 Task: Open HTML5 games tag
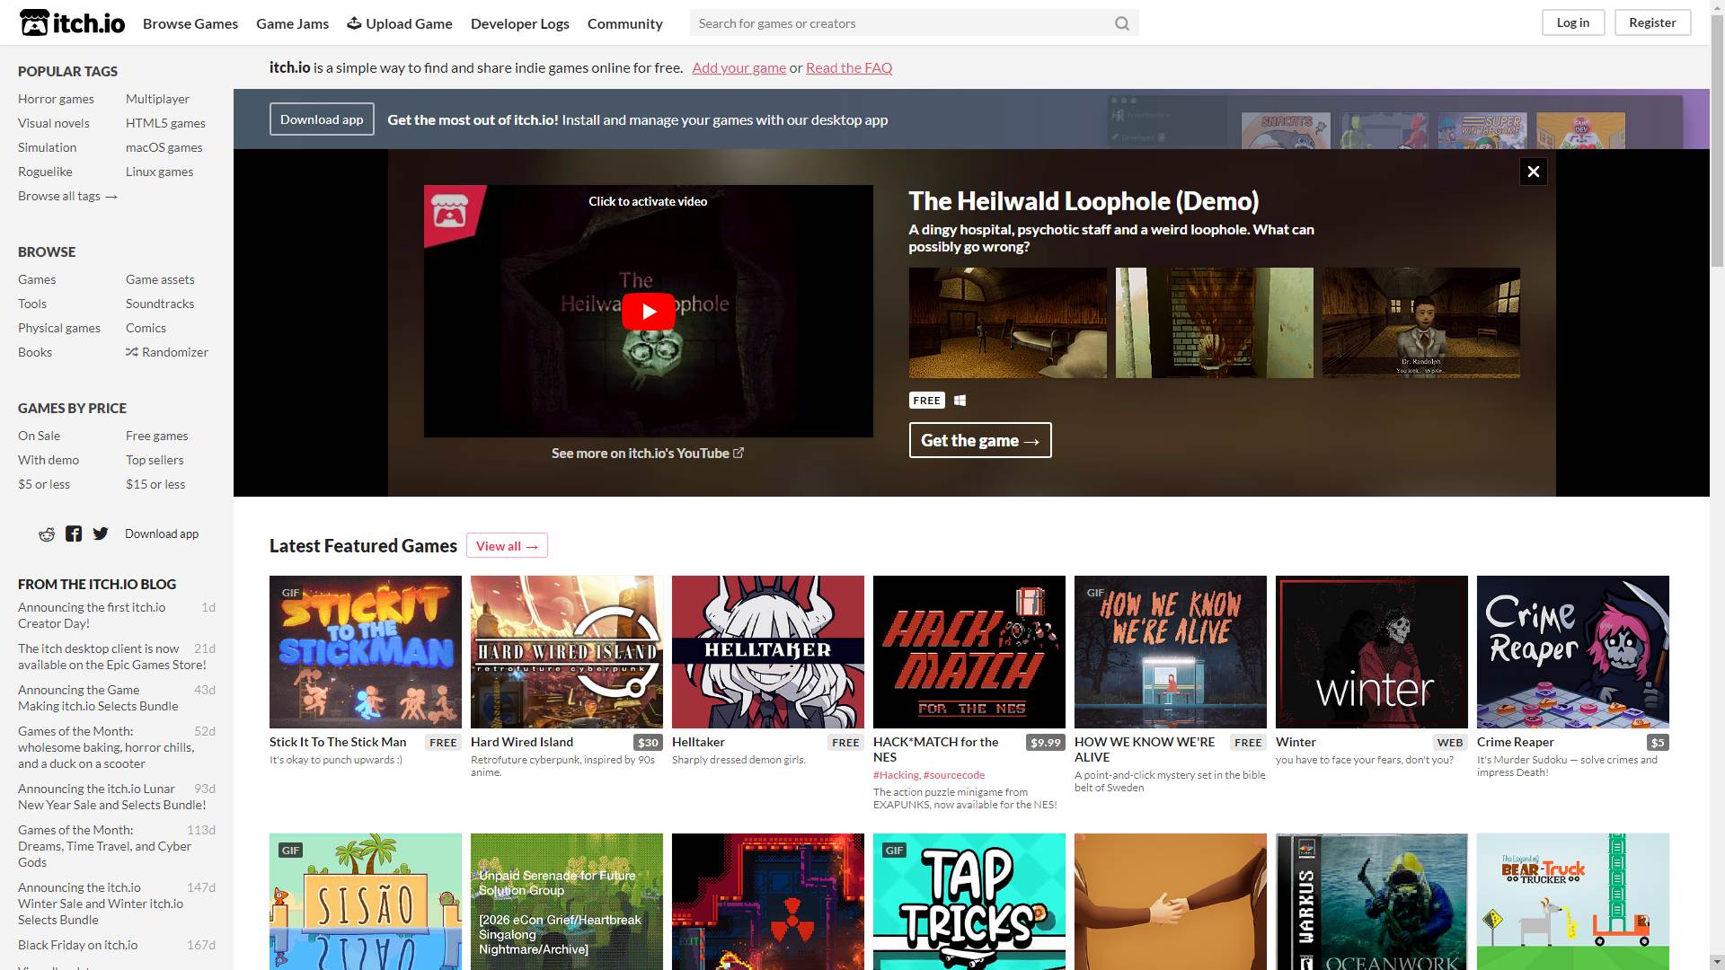coord(165,123)
